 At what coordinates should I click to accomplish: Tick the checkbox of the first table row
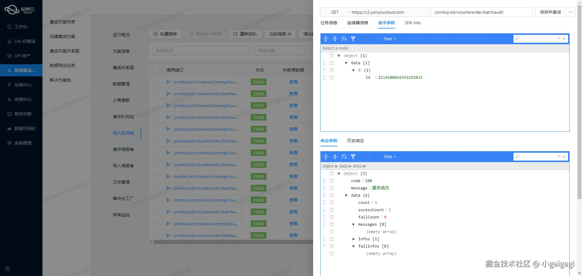(156, 82)
